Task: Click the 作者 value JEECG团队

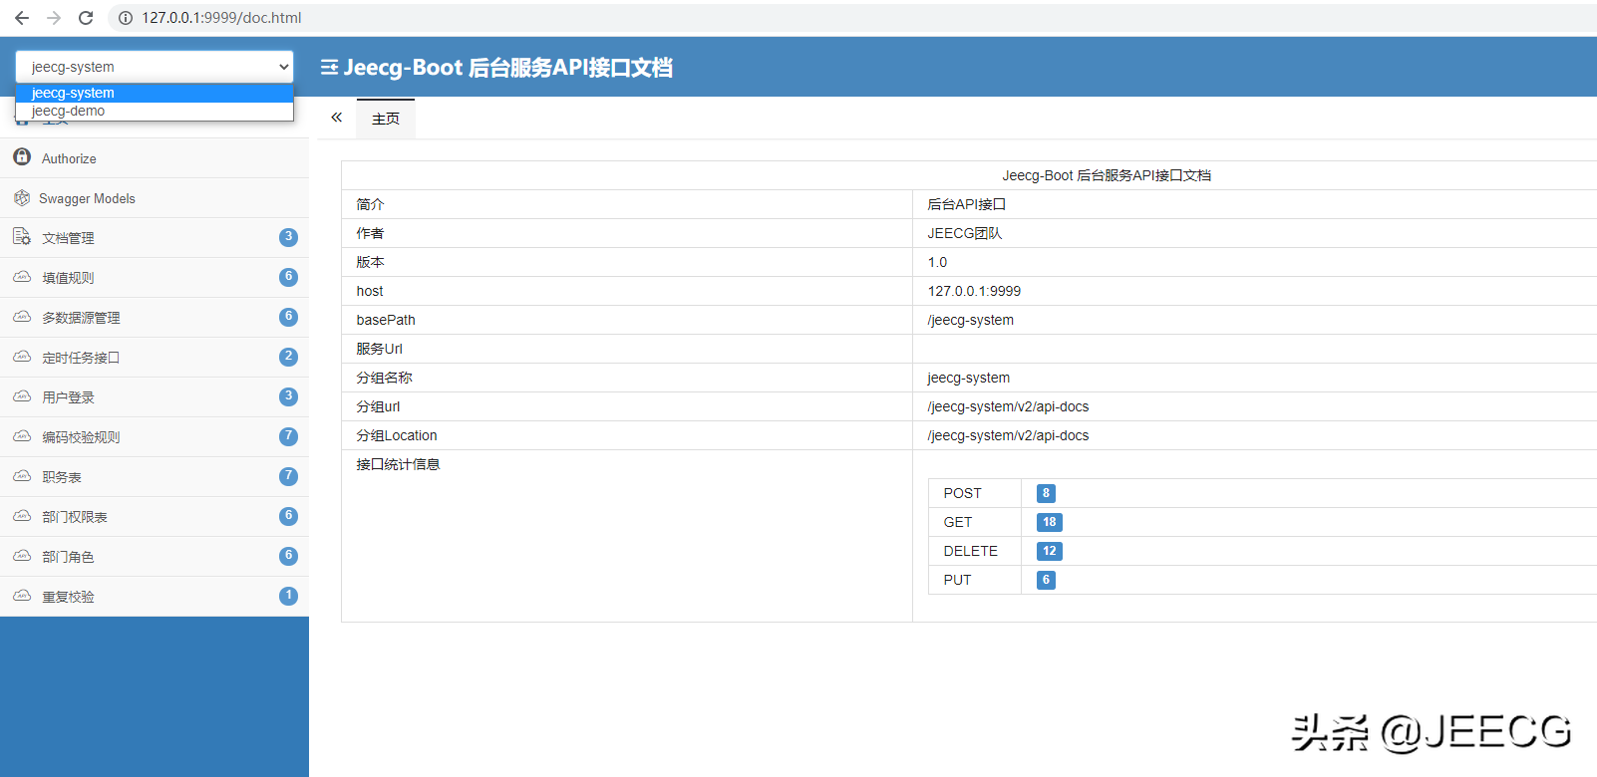Action: coord(965,233)
